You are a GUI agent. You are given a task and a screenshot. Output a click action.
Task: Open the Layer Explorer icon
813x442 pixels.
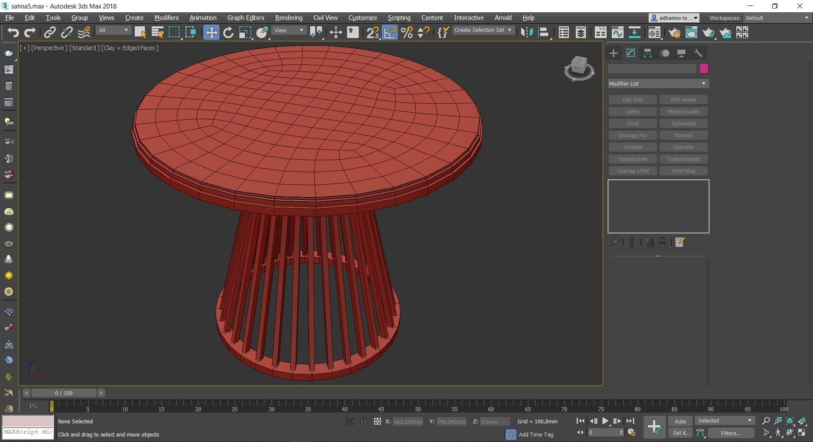[x=580, y=32]
